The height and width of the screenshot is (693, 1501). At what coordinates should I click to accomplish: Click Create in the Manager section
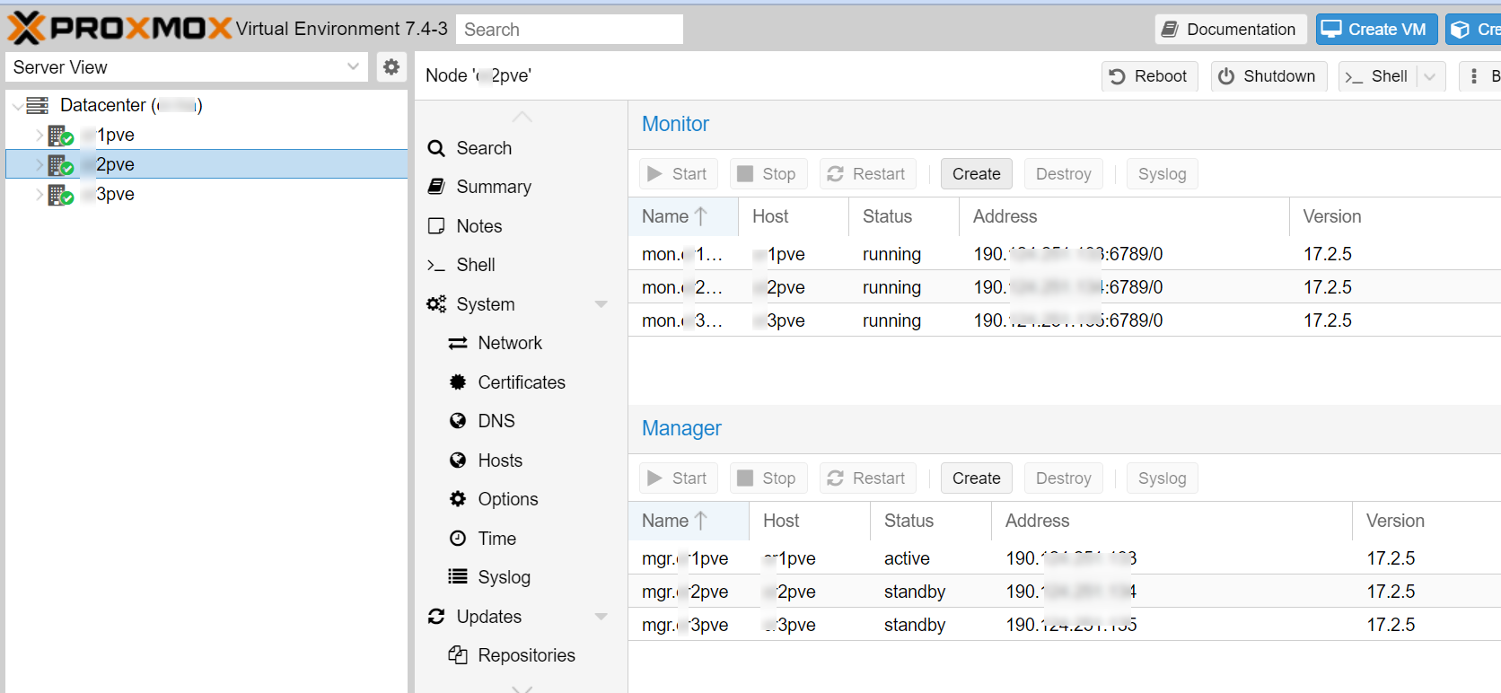pyautogui.click(x=976, y=478)
